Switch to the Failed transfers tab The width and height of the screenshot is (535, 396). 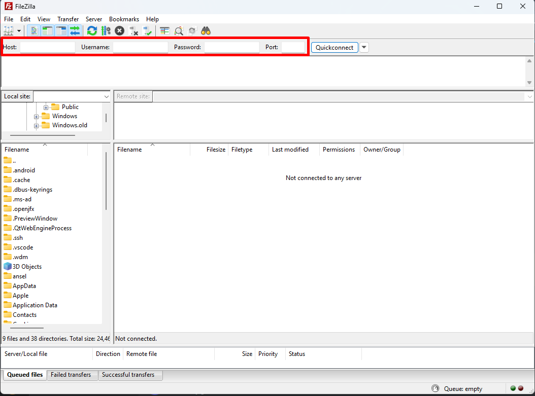click(72, 375)
